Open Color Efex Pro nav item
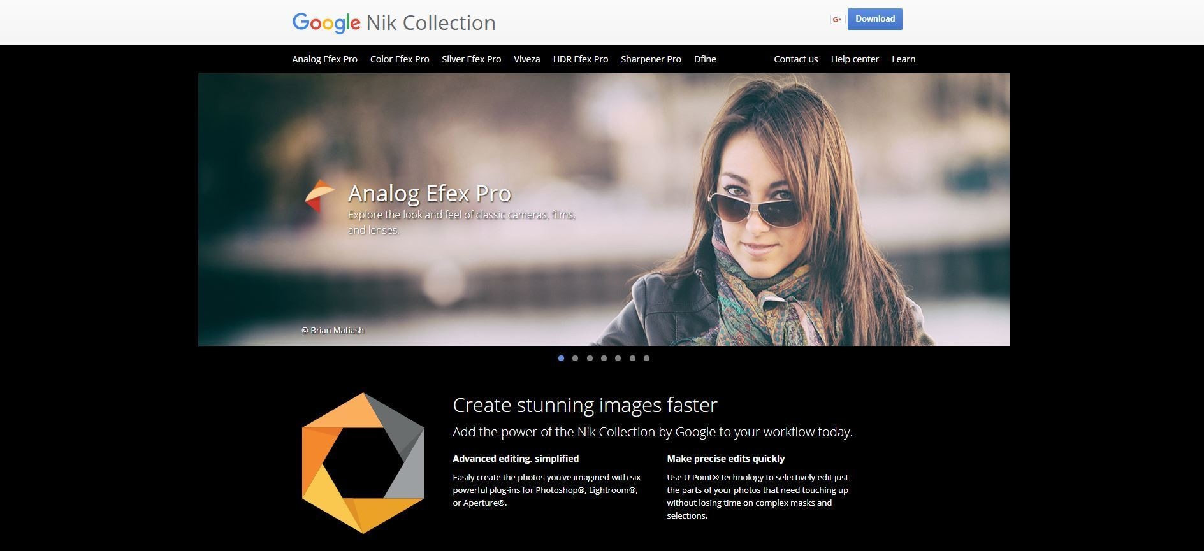Screen dimensions: 1204x551 tap(400, 59)
